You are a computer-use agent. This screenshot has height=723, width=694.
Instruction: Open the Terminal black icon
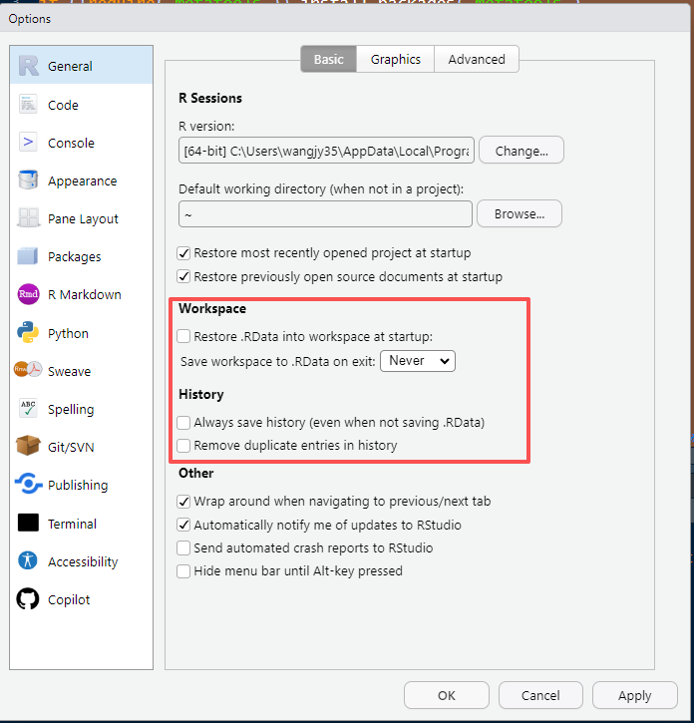tap(28, 524)
